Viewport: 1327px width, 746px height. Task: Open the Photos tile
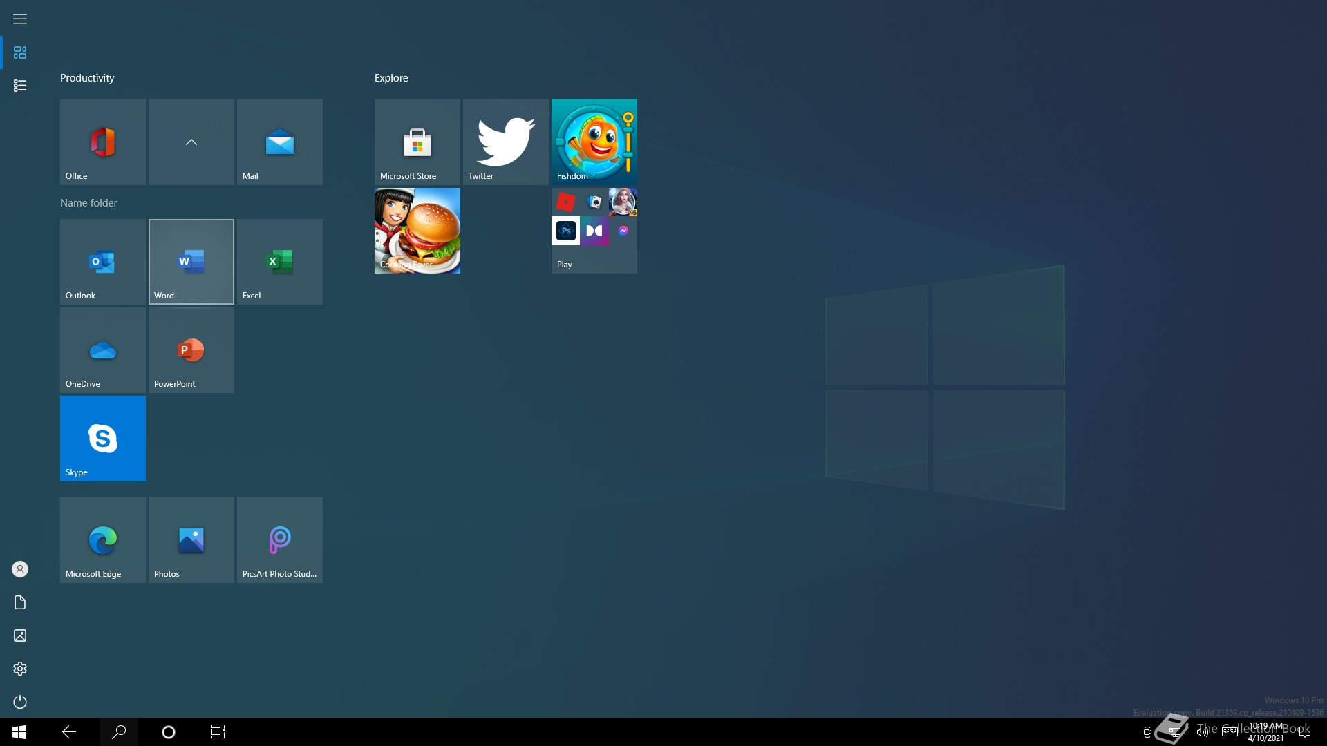191,540
